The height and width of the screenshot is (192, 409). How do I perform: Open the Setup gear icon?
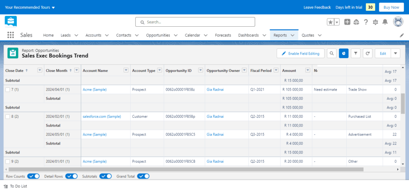coord(375,22)
